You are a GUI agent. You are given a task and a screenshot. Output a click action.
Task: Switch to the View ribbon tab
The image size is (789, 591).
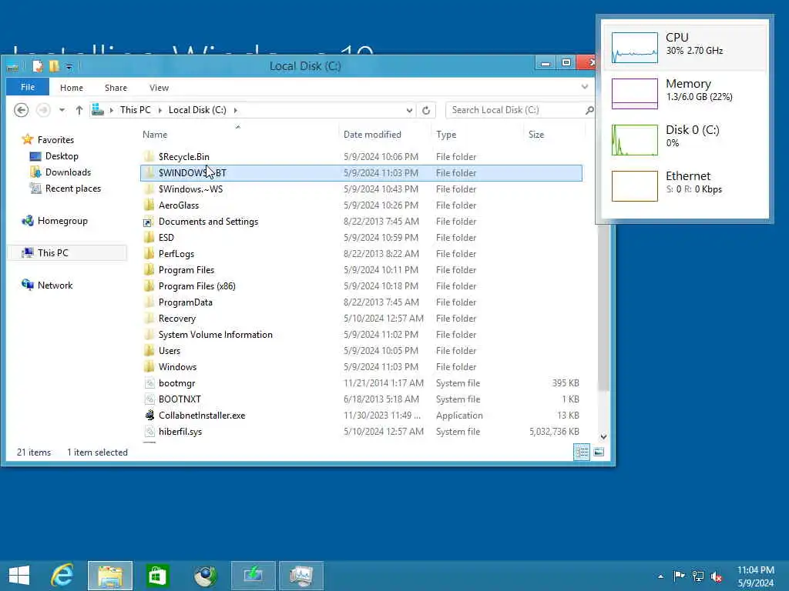pyautogui.click(x=159, y=88)
